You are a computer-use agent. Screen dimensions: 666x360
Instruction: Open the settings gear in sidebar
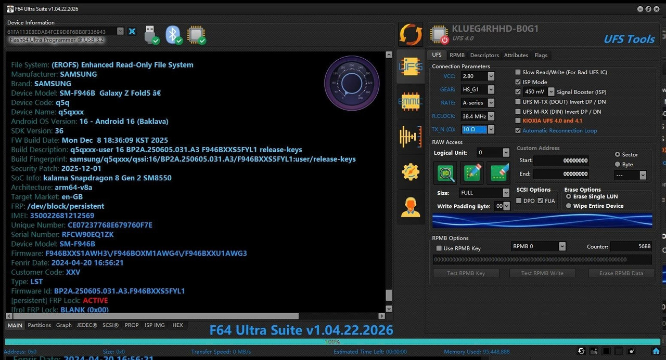pos(411,171)
